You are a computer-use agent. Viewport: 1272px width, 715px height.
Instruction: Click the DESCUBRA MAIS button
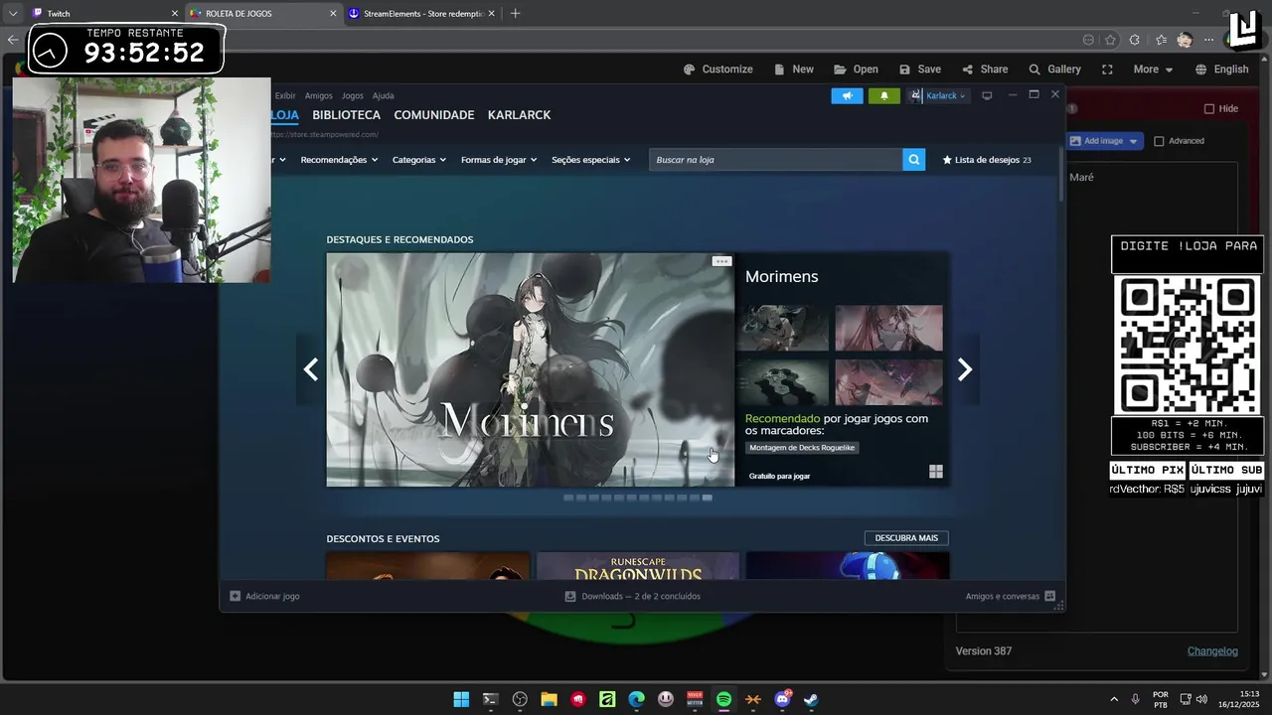tap(906, 538)
